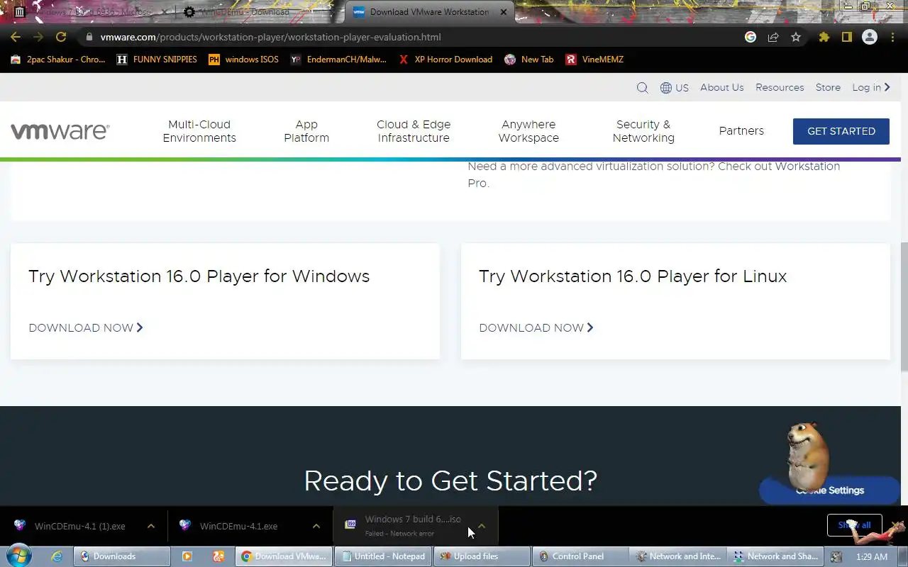The height and width of the screenshot is (567, 908).
Task: Go back to the previous page
Action: [x=16, y=37]
